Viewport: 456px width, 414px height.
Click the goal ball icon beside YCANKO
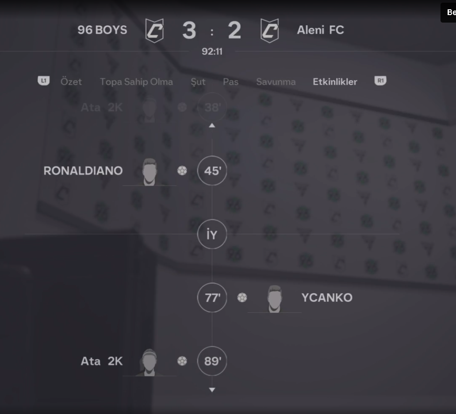pos(242,298)
